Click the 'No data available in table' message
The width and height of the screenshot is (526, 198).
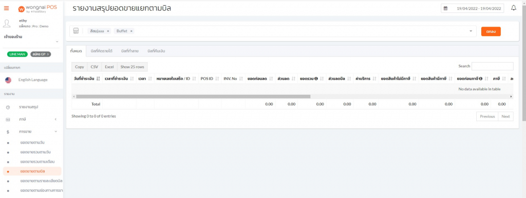pos(479,89)
